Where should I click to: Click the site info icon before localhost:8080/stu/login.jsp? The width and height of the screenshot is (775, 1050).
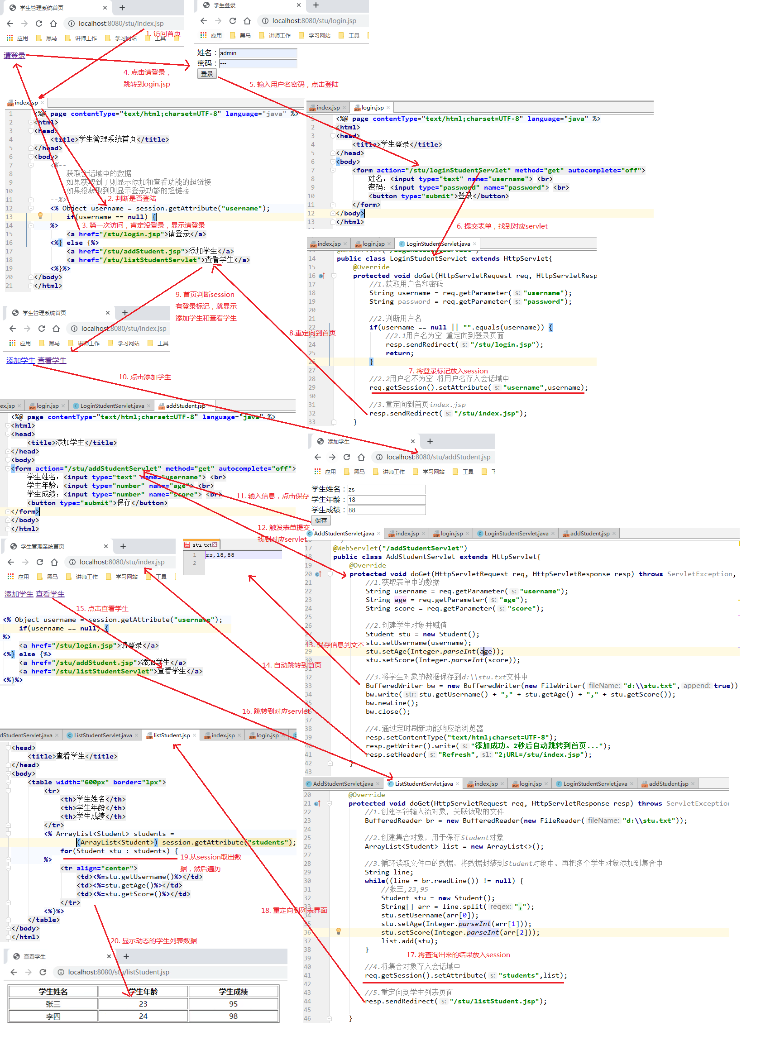tap(265, 21)
